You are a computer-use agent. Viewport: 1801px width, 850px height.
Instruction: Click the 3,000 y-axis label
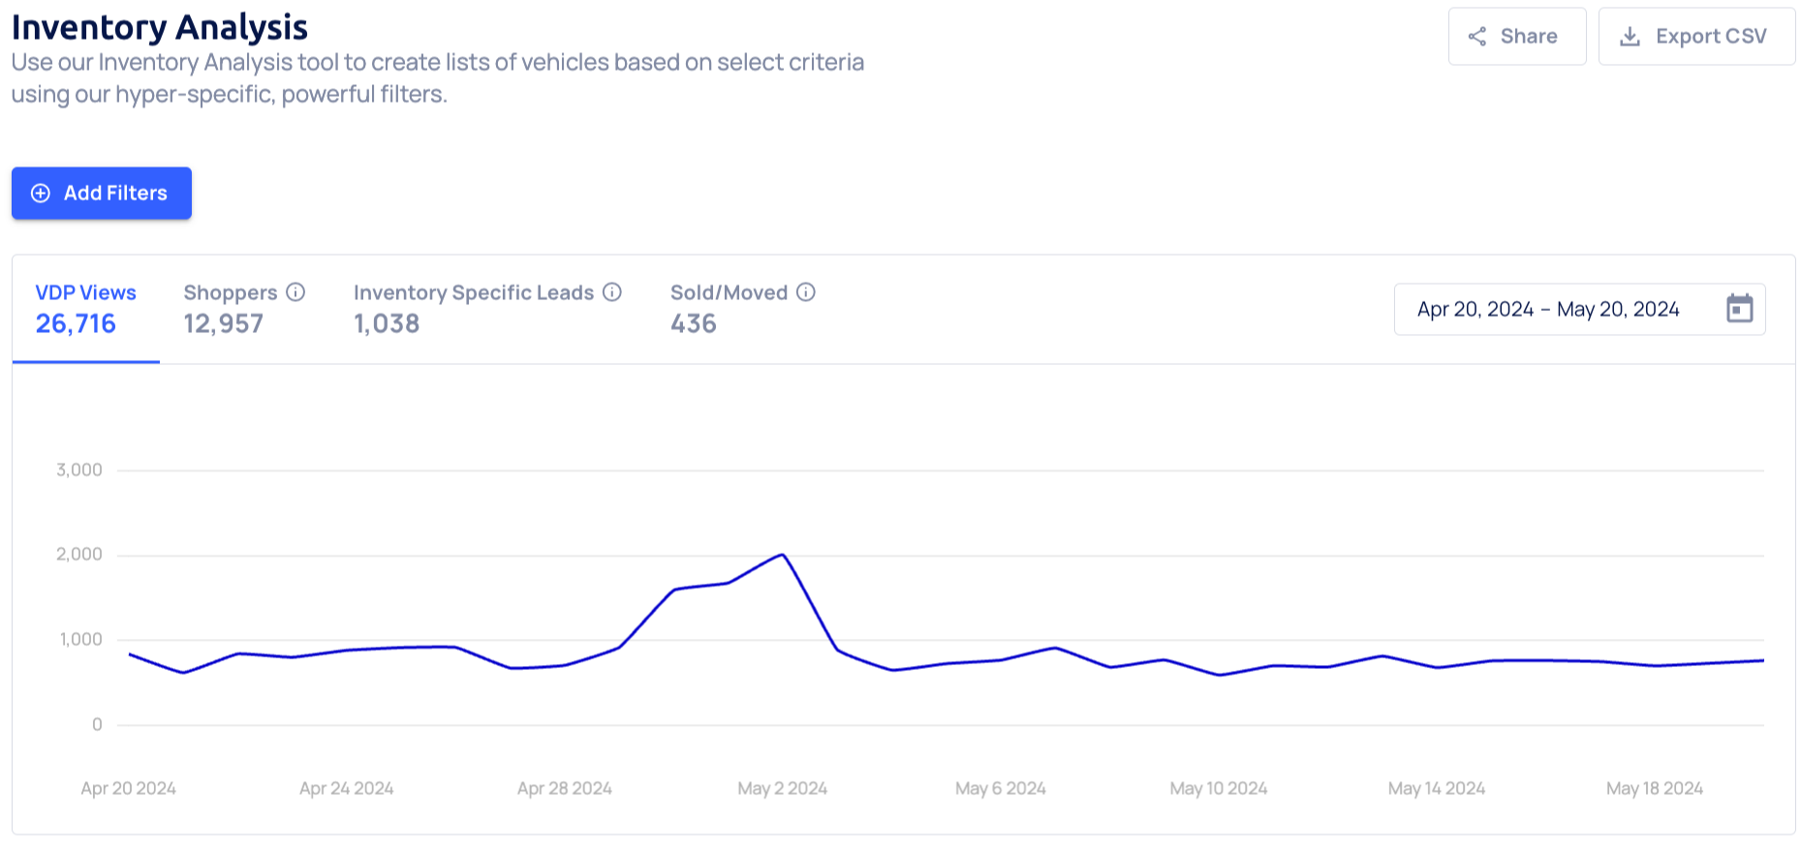pos(79,471)
